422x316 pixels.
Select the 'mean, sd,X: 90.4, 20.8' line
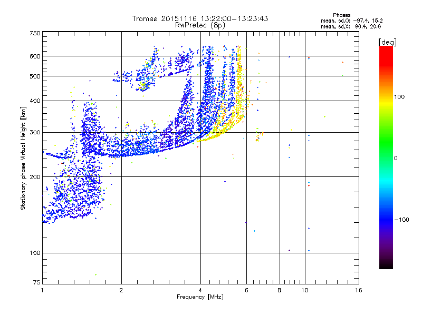[351, 26]
